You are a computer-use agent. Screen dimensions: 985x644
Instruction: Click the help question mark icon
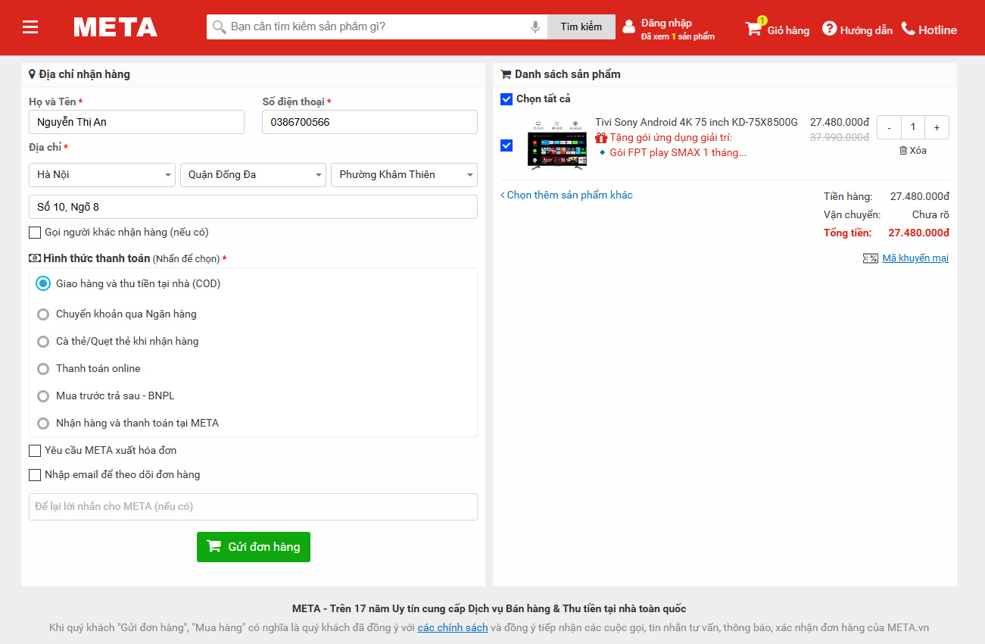[x=829, y=29]
